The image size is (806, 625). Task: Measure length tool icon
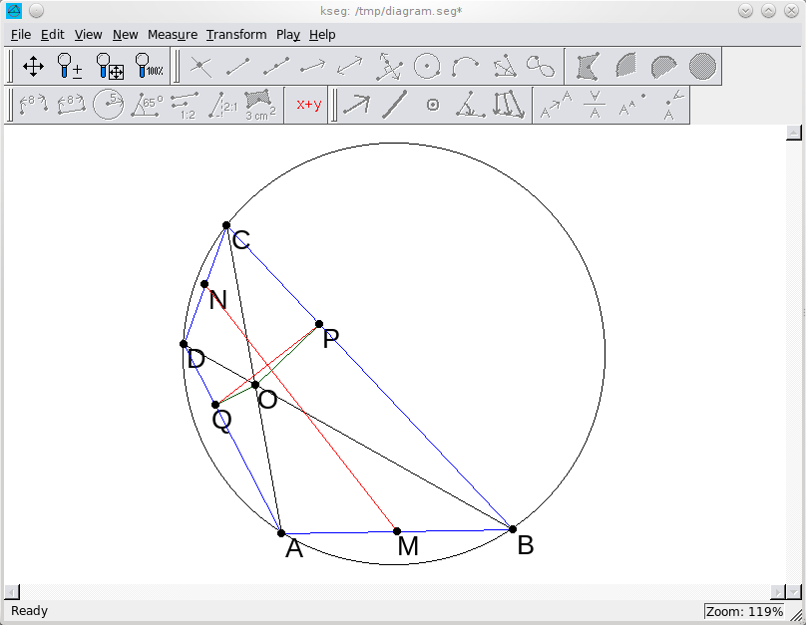click(71, 105)
